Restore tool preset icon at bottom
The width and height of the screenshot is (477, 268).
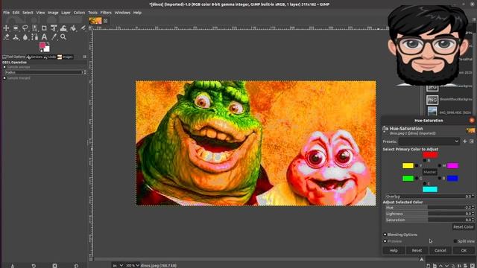pos(34,266)
